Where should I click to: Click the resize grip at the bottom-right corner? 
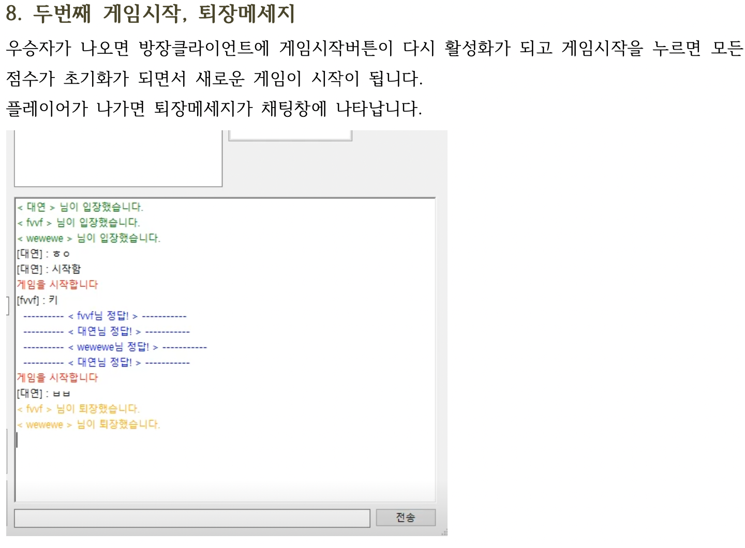point(444,531)
